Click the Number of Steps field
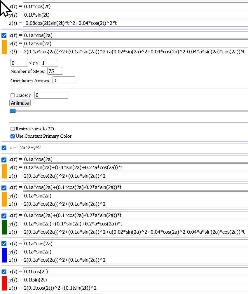Image resolution: width=248 pixels, height=294 pixels. click(55, 71)
